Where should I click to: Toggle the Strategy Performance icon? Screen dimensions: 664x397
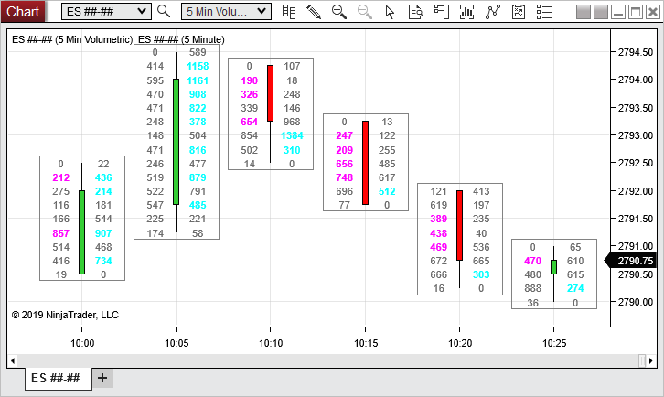pyautogui.click(x=519, y=12)
